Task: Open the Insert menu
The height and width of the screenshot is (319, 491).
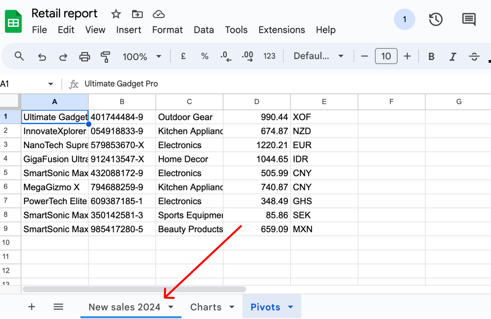Action: tap(129, 30)
